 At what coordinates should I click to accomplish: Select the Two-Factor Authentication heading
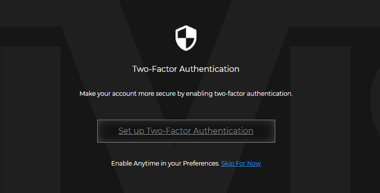click(x=186, y=69)
